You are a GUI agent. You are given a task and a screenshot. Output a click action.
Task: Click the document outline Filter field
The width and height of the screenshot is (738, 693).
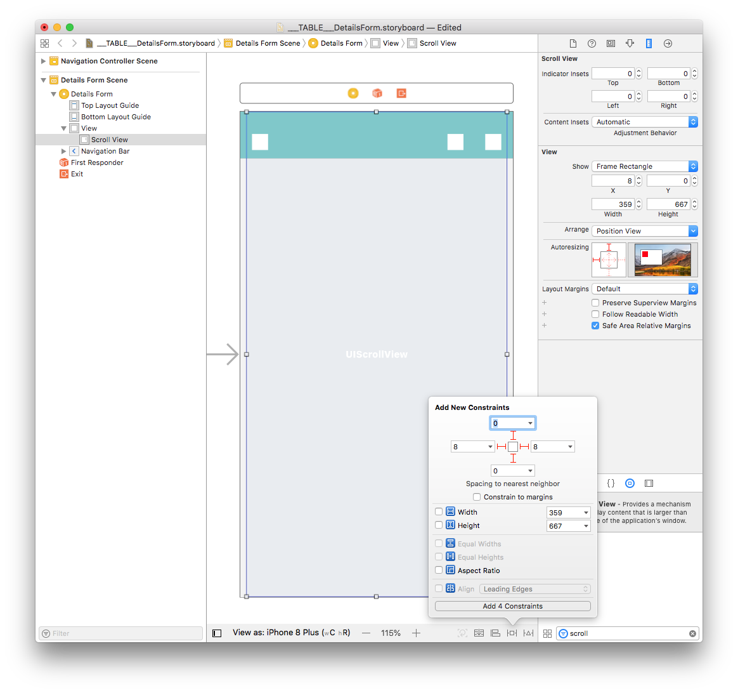(x=121, y=633)
